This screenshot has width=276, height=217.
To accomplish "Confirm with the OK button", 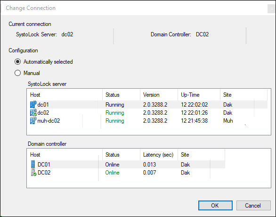I will point(215,205).
